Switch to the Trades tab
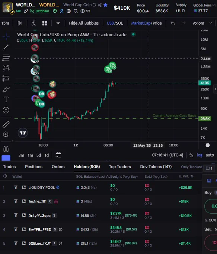This screenshot has height=254, width=217. (x=9, y=167)
